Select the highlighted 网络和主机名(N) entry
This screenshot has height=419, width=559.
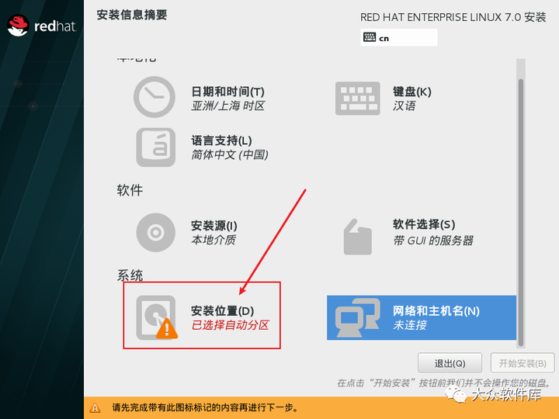pyautogui.click(x=422, y=317)
